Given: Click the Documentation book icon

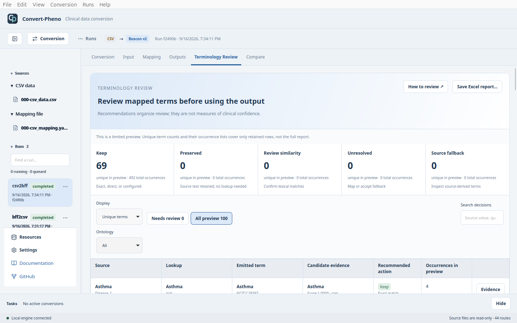Looking at the screenshot, I should coord(14,263).
